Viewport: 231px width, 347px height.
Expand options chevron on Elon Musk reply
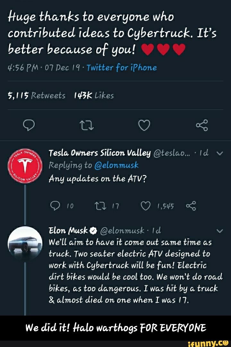pos(220,230)
